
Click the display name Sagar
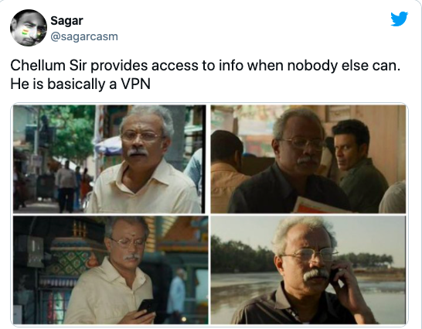point(66,20)
